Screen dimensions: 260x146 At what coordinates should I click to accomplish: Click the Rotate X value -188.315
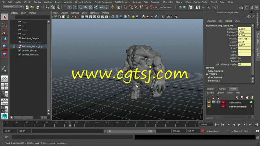(x=244, y=39)
